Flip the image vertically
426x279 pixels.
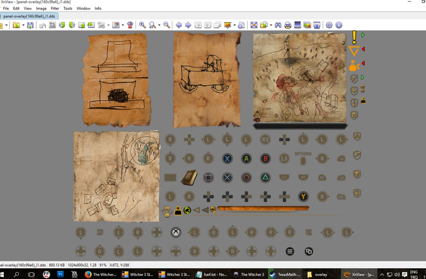[81, 25]
